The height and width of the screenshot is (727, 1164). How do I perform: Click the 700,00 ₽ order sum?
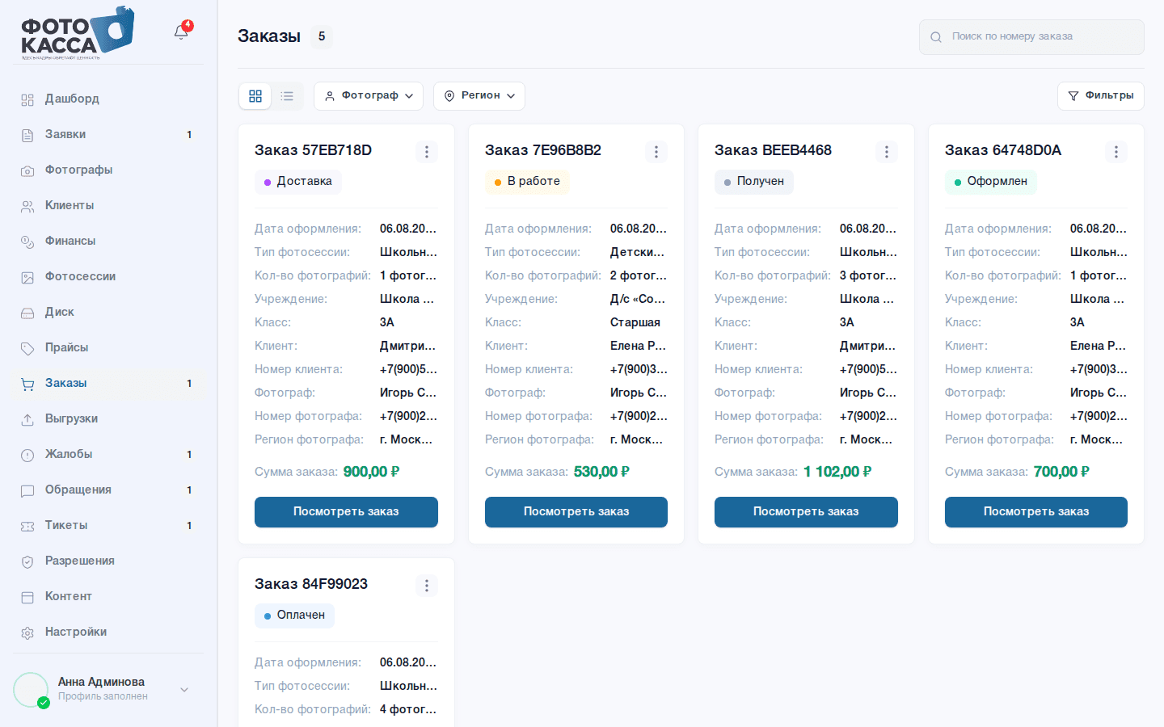(x=1061, y=472)
